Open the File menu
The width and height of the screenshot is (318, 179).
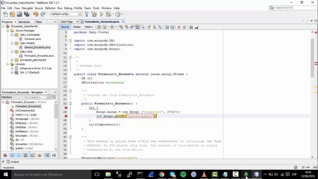point(3,8)
